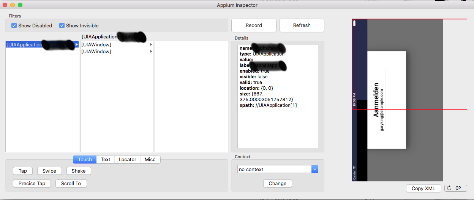Click the Copy XML button

423,188
